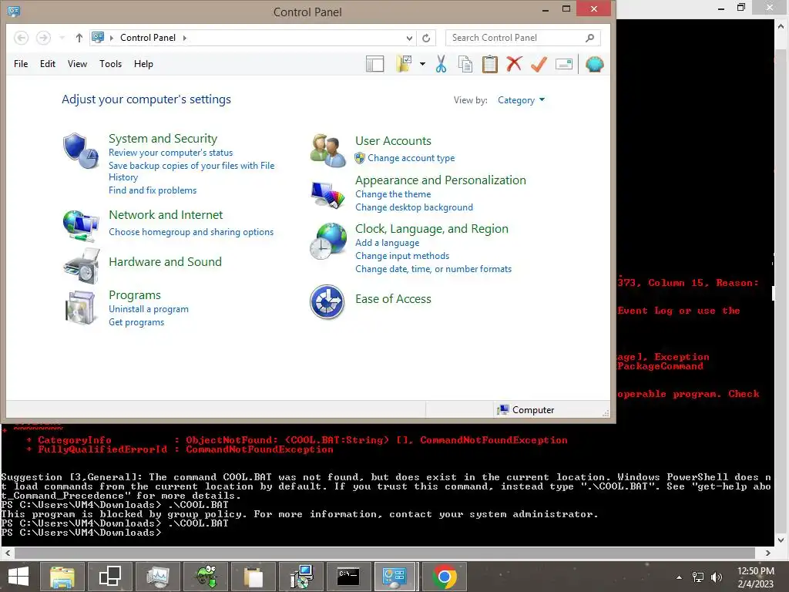Open the Edit menu
The image size is (789, 592).
click(48, 64)
